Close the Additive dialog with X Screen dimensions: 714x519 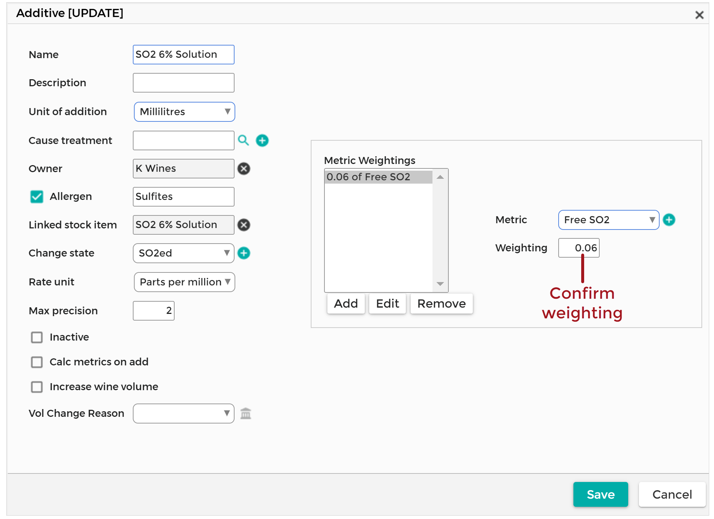699,15
